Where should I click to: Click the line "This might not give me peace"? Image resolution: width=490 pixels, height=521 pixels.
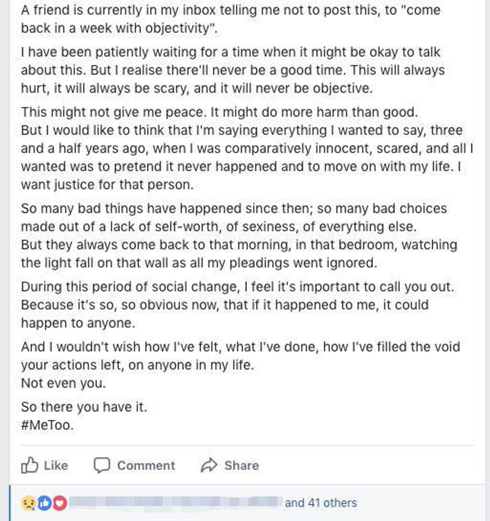point(219,112)
